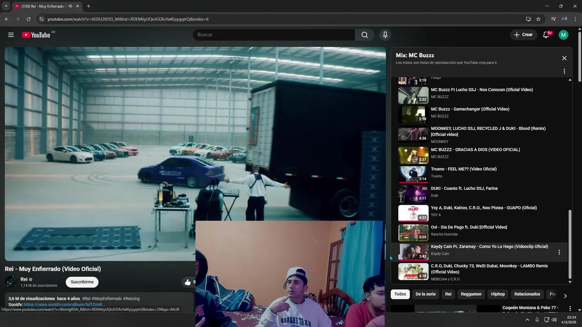Click the Buscar search field
Image resolution: width=582 pixels, height=327 pixels.
coord(274,35)
